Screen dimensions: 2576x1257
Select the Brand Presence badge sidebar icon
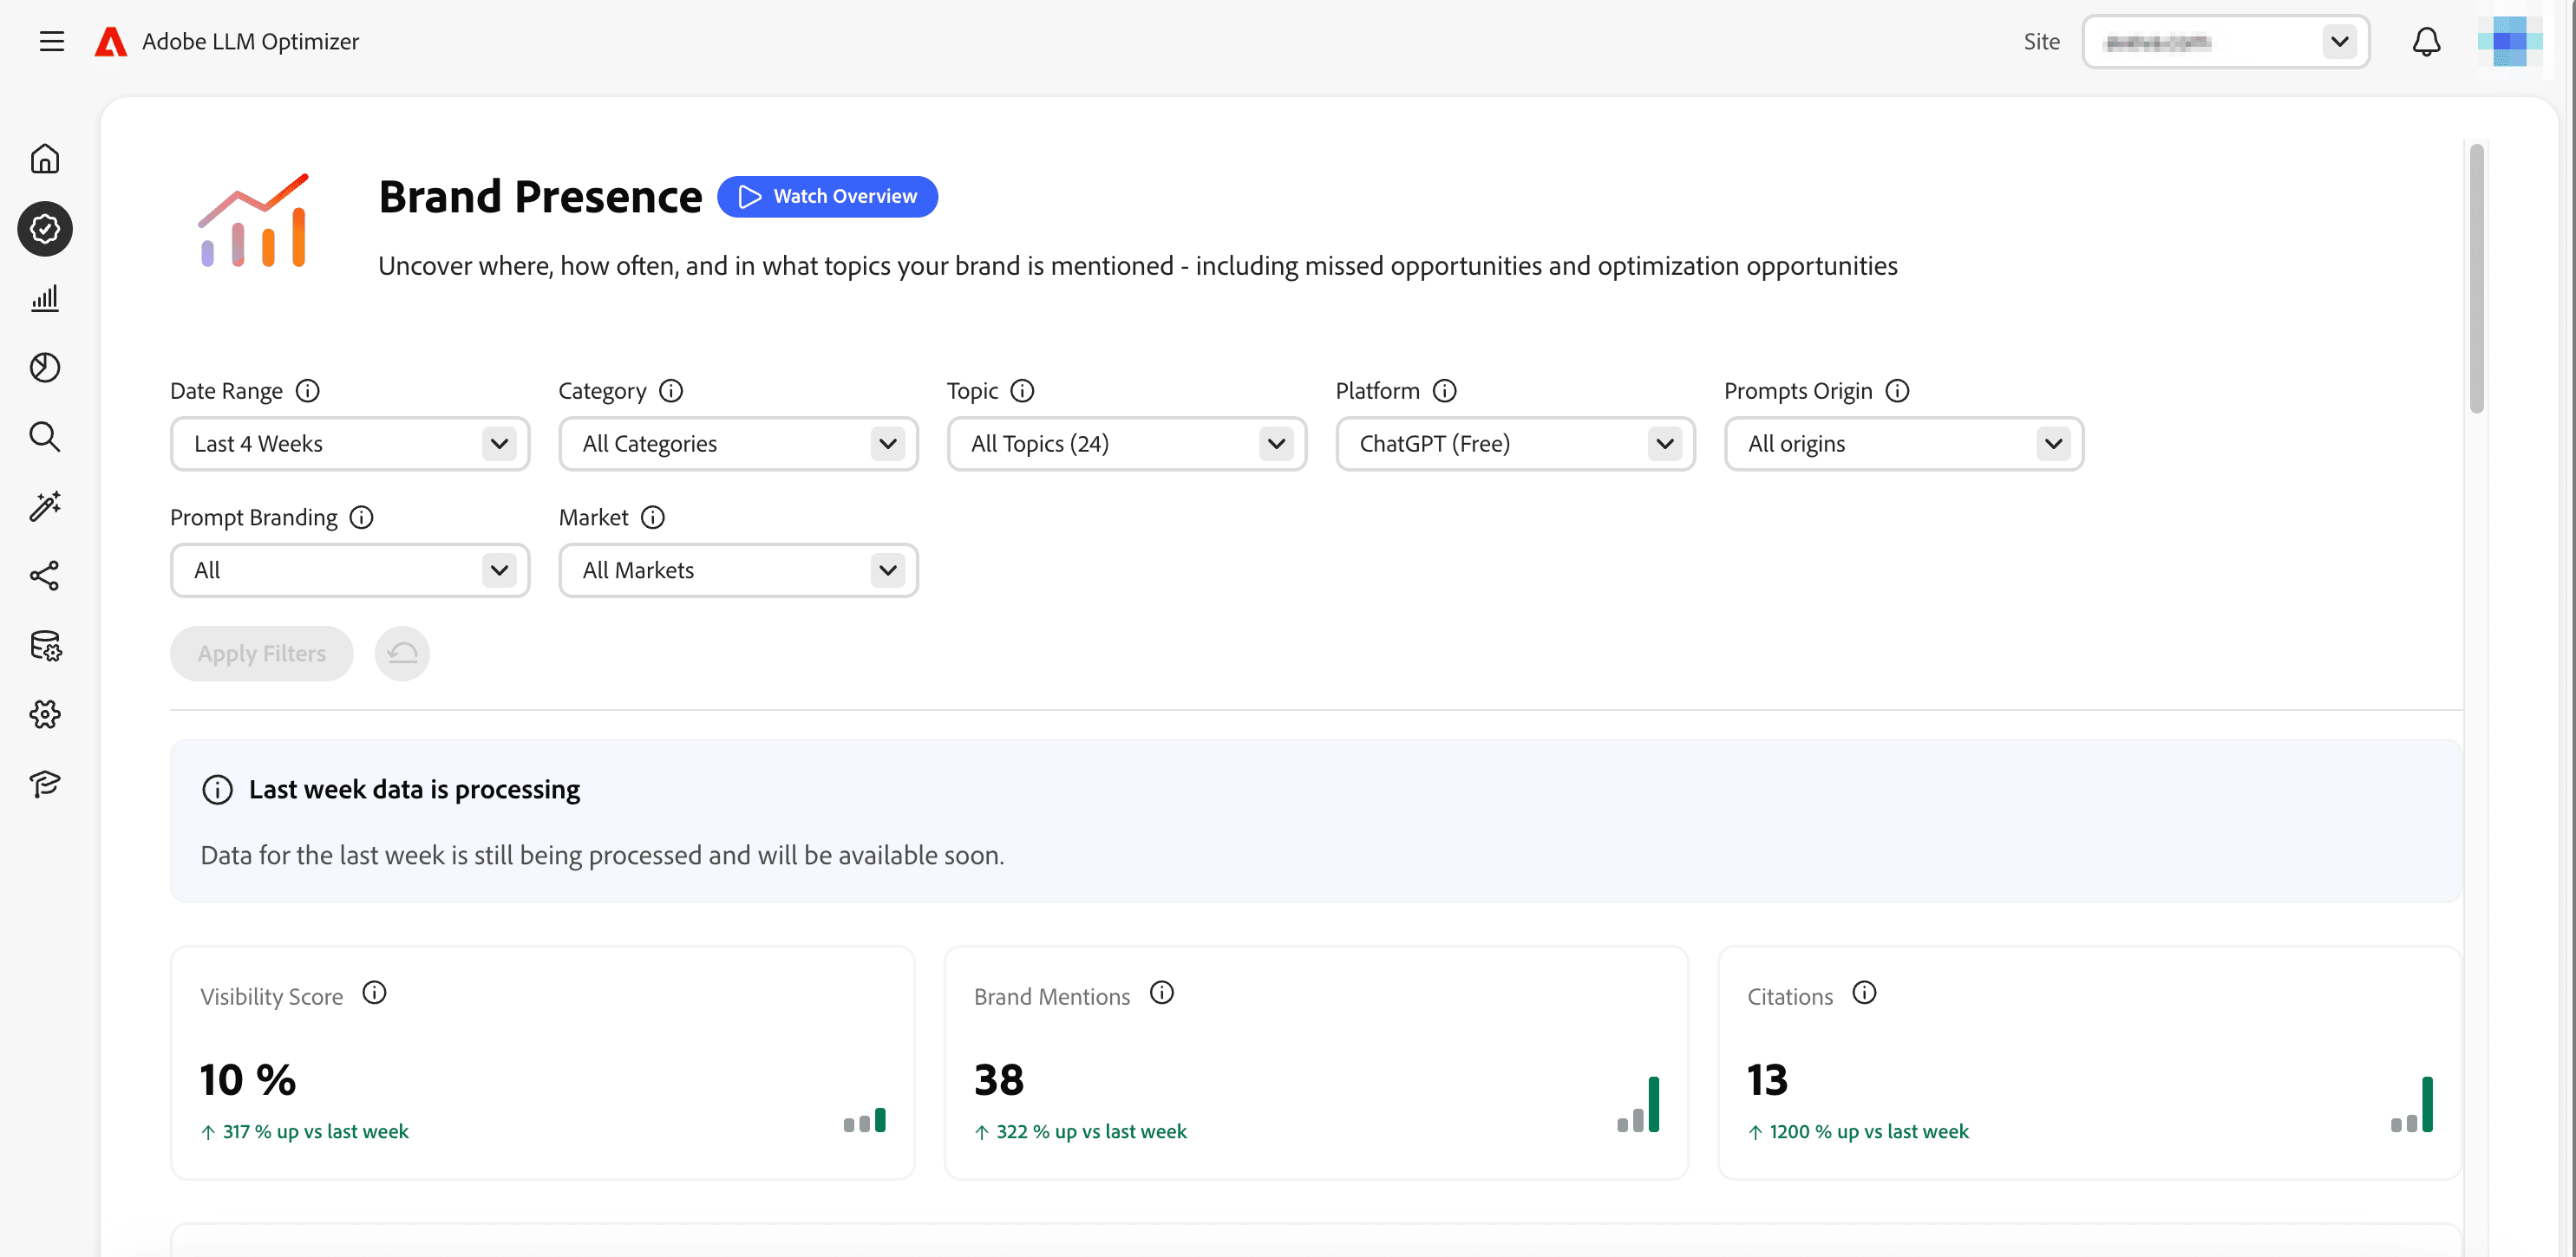point(45,229)
